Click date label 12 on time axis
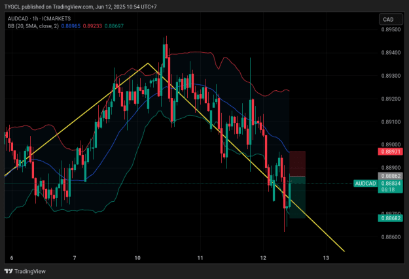The image size is (409, 279). point(263,258)
